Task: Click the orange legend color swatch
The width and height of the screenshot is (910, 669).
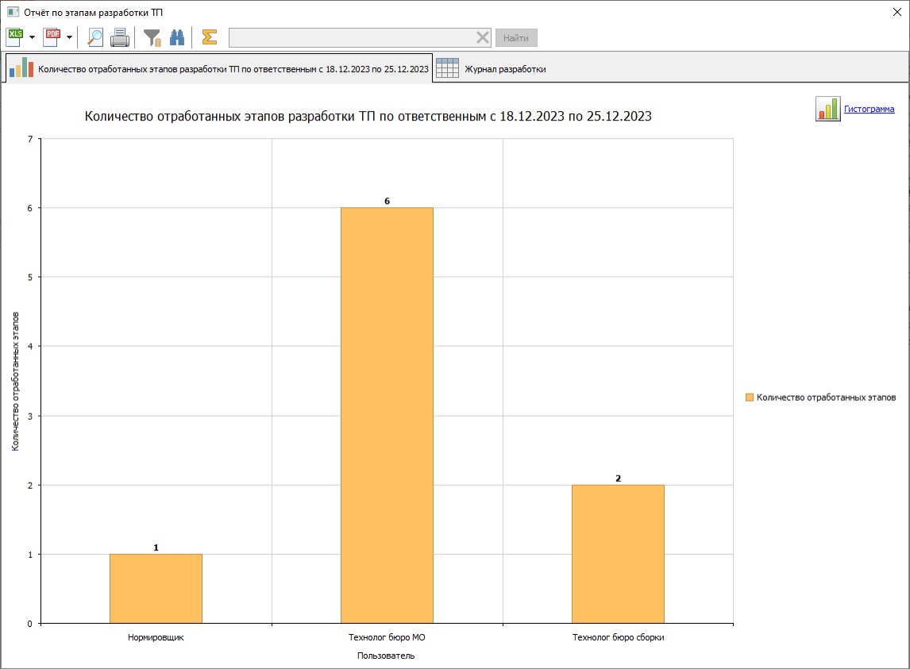Action: pos(749,398)
